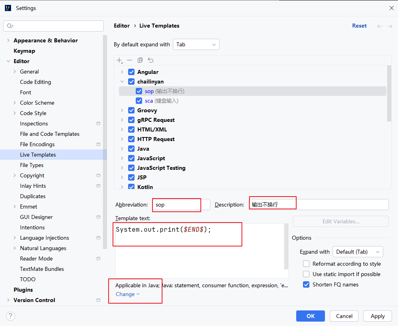Disable the sca template checkbox
The height and width of the screenshot is (326, 398).
139,101
